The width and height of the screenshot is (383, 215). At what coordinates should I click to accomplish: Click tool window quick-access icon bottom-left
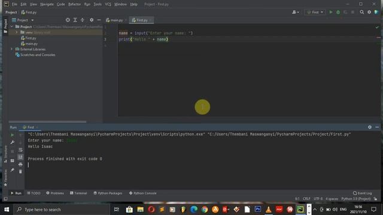5,199
